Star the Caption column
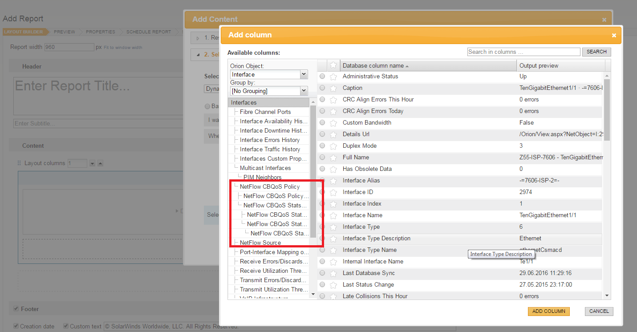 click(x=333, y=88)
